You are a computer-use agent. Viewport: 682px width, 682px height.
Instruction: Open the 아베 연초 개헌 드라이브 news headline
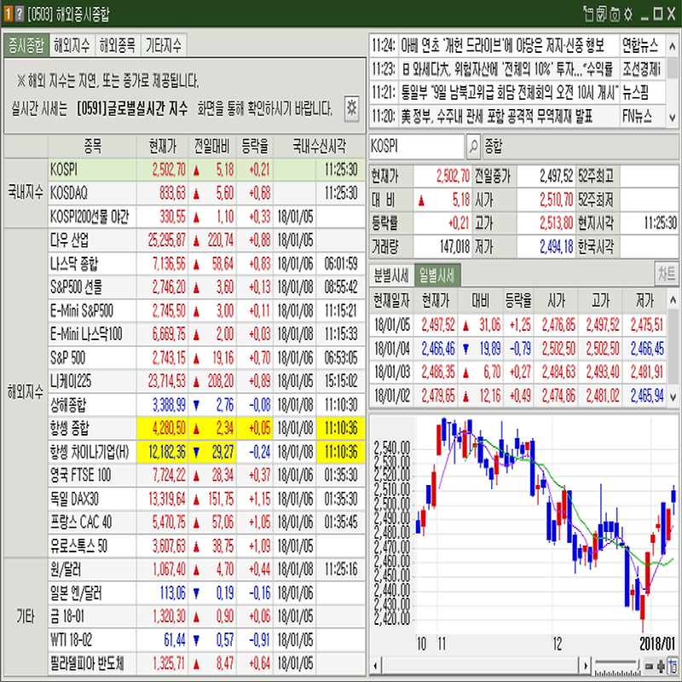pos(503,45)
